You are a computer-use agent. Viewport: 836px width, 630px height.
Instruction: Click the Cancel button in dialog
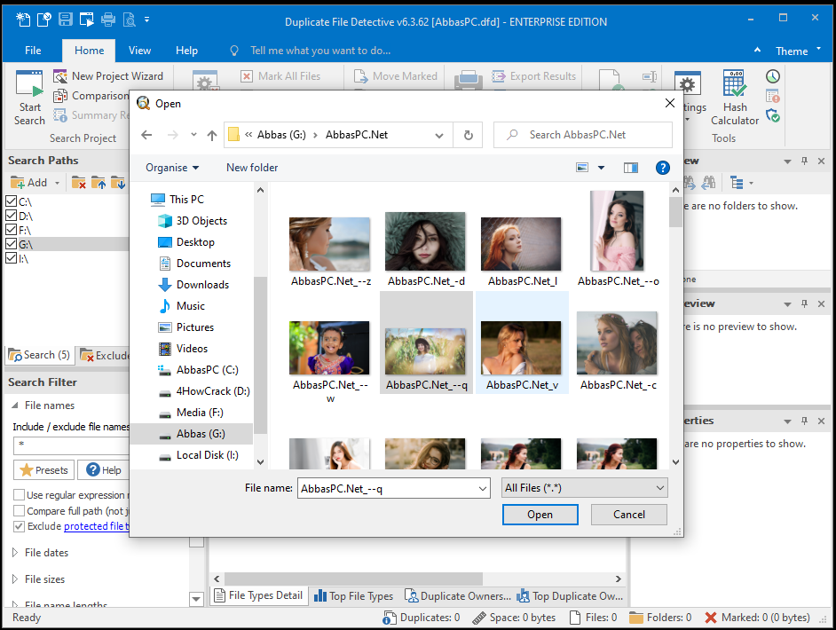(x=628, y=515)
